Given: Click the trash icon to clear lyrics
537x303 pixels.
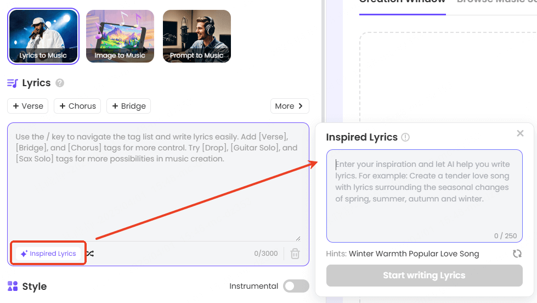Looking at the screenshot, I should click(x=295, y=254).
